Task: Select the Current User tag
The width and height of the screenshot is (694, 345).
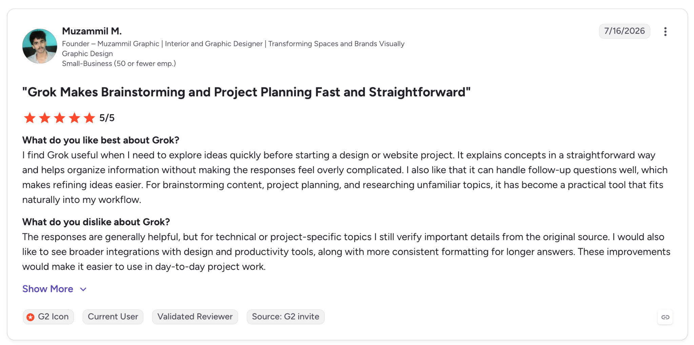Action: [113, 317]
